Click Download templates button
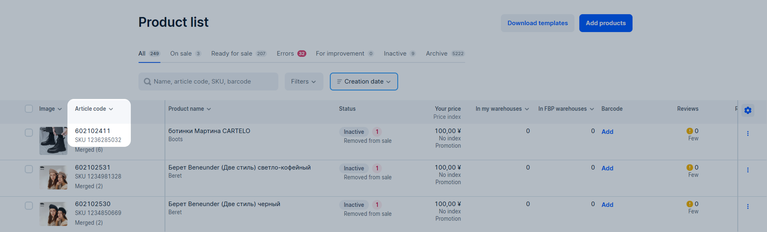 (537, 23)
